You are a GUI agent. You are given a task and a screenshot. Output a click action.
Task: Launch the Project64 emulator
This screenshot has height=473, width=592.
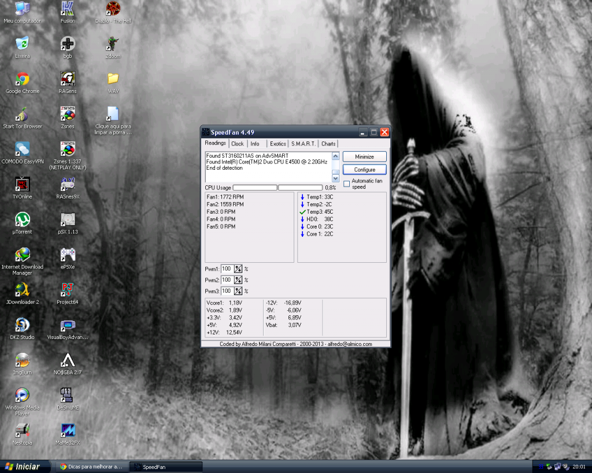(x=66, y=289)
